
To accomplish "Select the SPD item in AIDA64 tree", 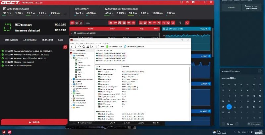I will pyautogui.click(x=78, y=70).
